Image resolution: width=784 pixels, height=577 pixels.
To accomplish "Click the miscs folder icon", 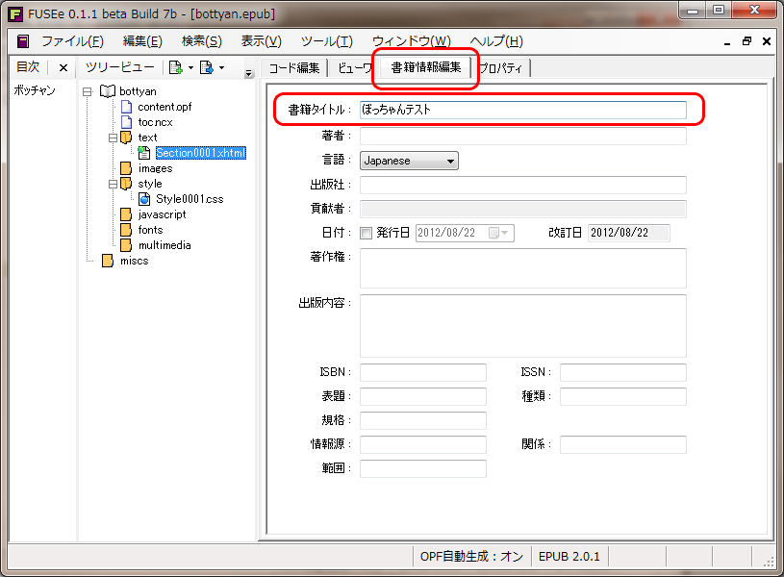I will click(x=108, y=261).
